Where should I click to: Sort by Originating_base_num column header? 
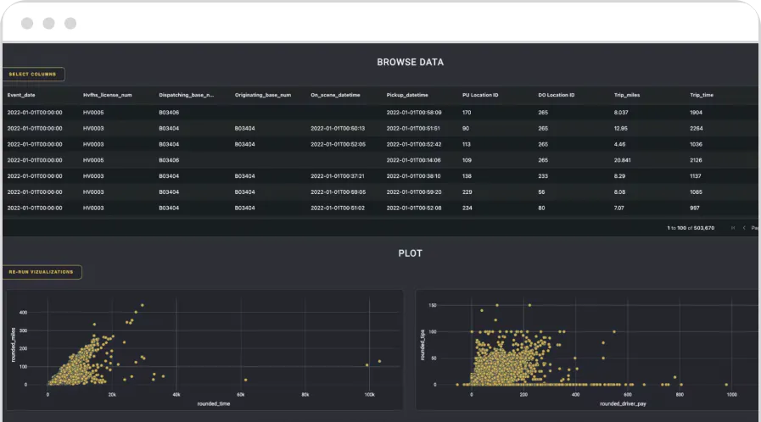click(263, 95)
